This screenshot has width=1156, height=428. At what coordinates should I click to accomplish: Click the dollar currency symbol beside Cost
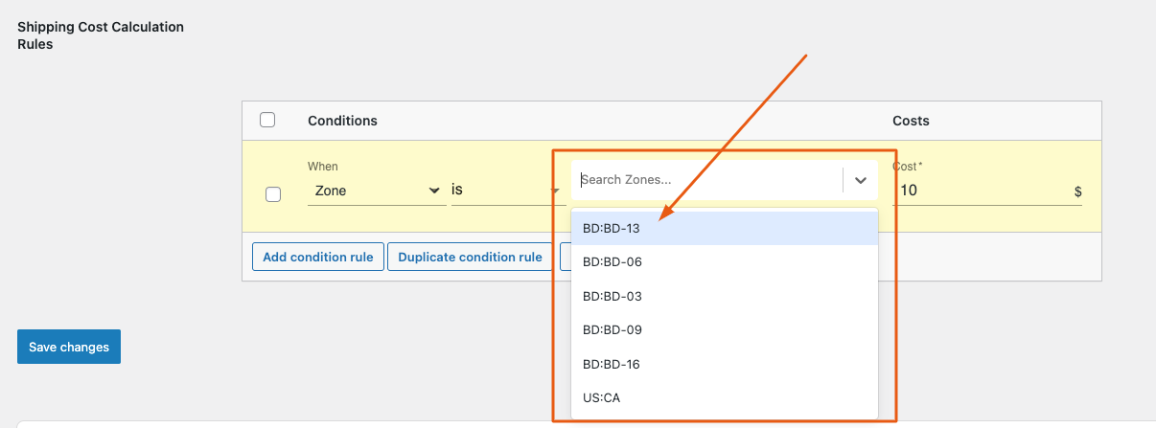[x=1078, y=191]
